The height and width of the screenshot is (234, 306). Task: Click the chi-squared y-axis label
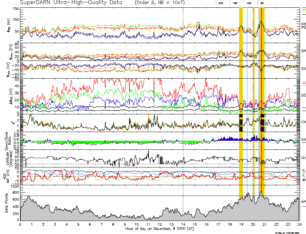pos(13,123)
